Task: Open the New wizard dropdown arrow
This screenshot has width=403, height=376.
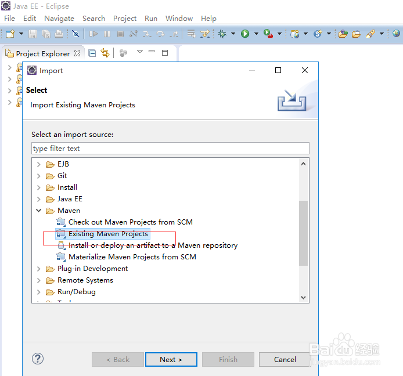Action: (x=21, y=34)
